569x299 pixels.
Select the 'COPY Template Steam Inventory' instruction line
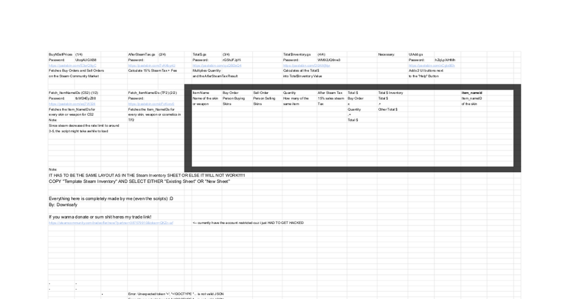[x=139, y=181]
